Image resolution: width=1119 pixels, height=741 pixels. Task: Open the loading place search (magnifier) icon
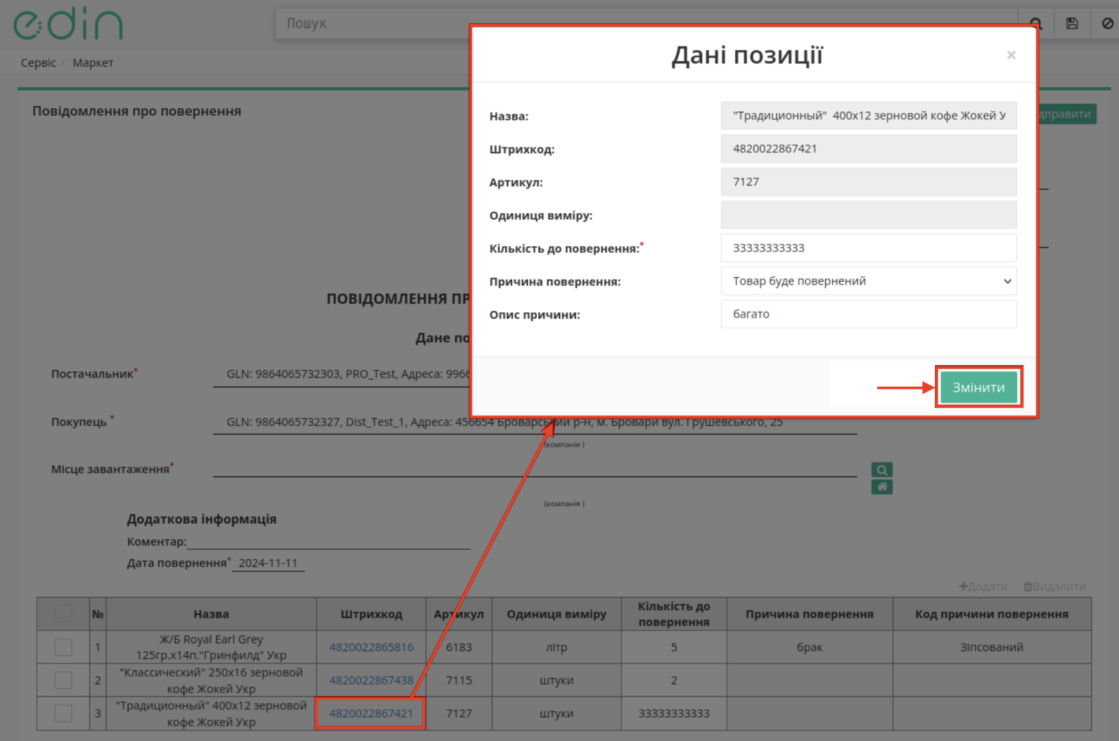[x=882, y=470]
